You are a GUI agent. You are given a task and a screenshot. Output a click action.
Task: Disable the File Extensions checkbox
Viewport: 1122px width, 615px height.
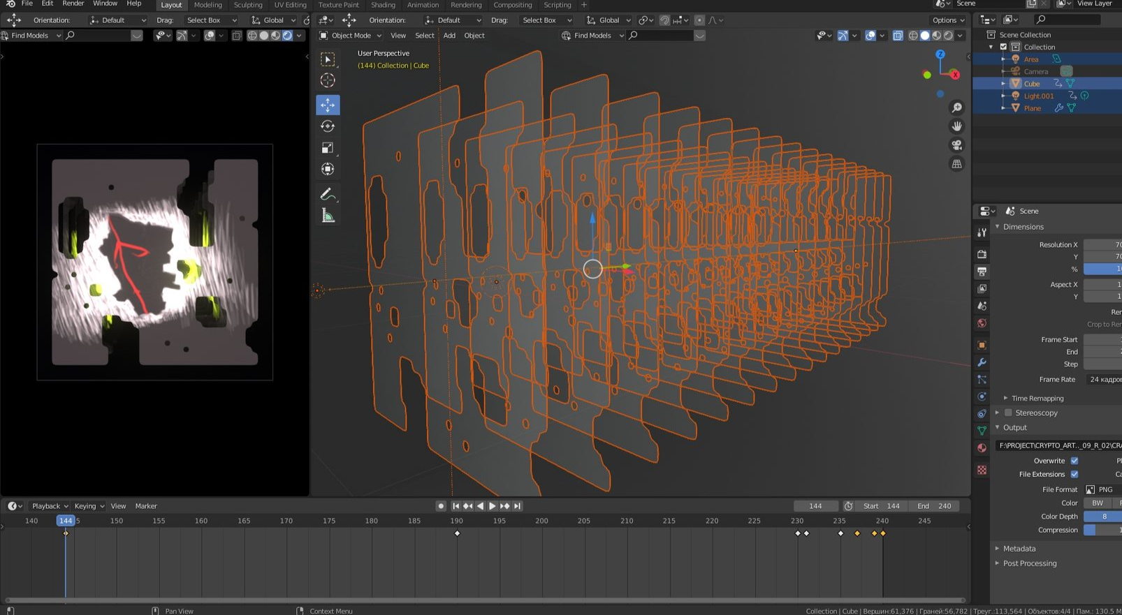(x=1074, y=475)
